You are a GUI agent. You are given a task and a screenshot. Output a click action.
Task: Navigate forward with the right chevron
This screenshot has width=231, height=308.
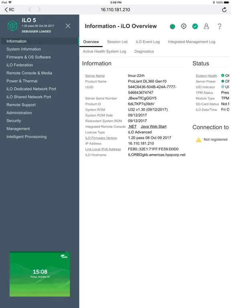pos(39,10)
